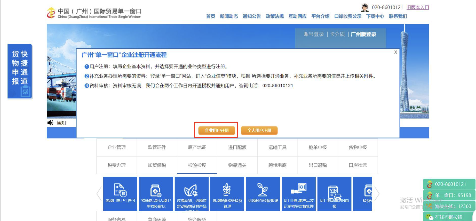Image resolution: width=476 pixels, height=221 pixels.
Task: Open the 进口旧机电产品装运前检验 tile
Action: [299, 194]
